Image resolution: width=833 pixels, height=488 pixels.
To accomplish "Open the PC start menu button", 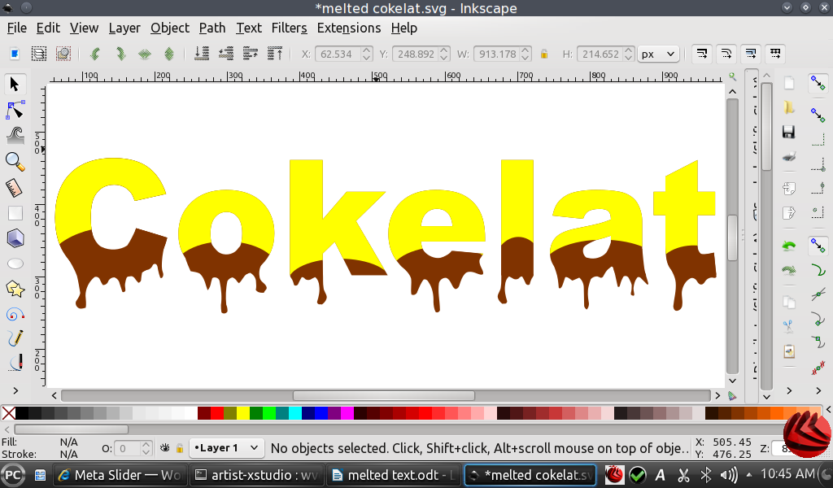I will [13, 475].
